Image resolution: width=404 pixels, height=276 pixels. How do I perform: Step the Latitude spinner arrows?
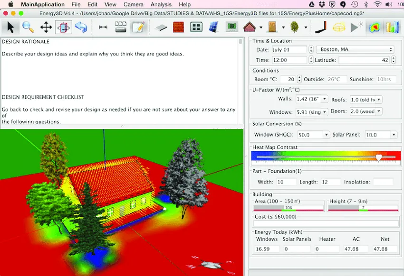pos(393,60)
